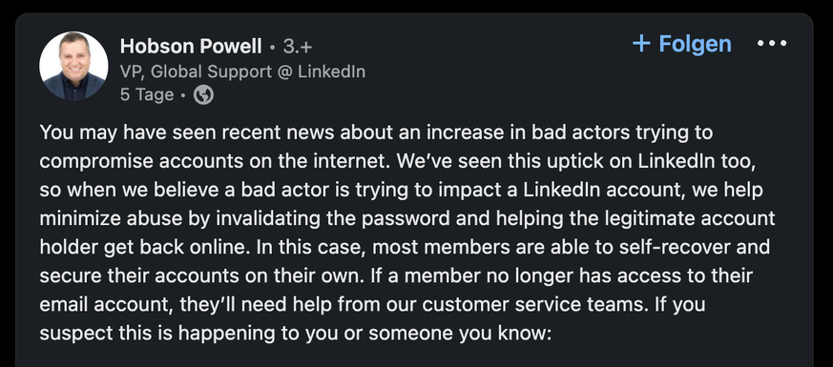Viewport: 833px width, 367px height.
Task: Follow the author via the Folgen button
Action: (682, 44)
